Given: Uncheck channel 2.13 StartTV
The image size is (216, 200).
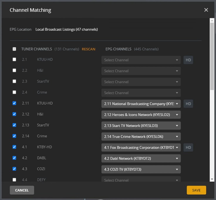Looking at the screenshot, I should click(14, 125).
